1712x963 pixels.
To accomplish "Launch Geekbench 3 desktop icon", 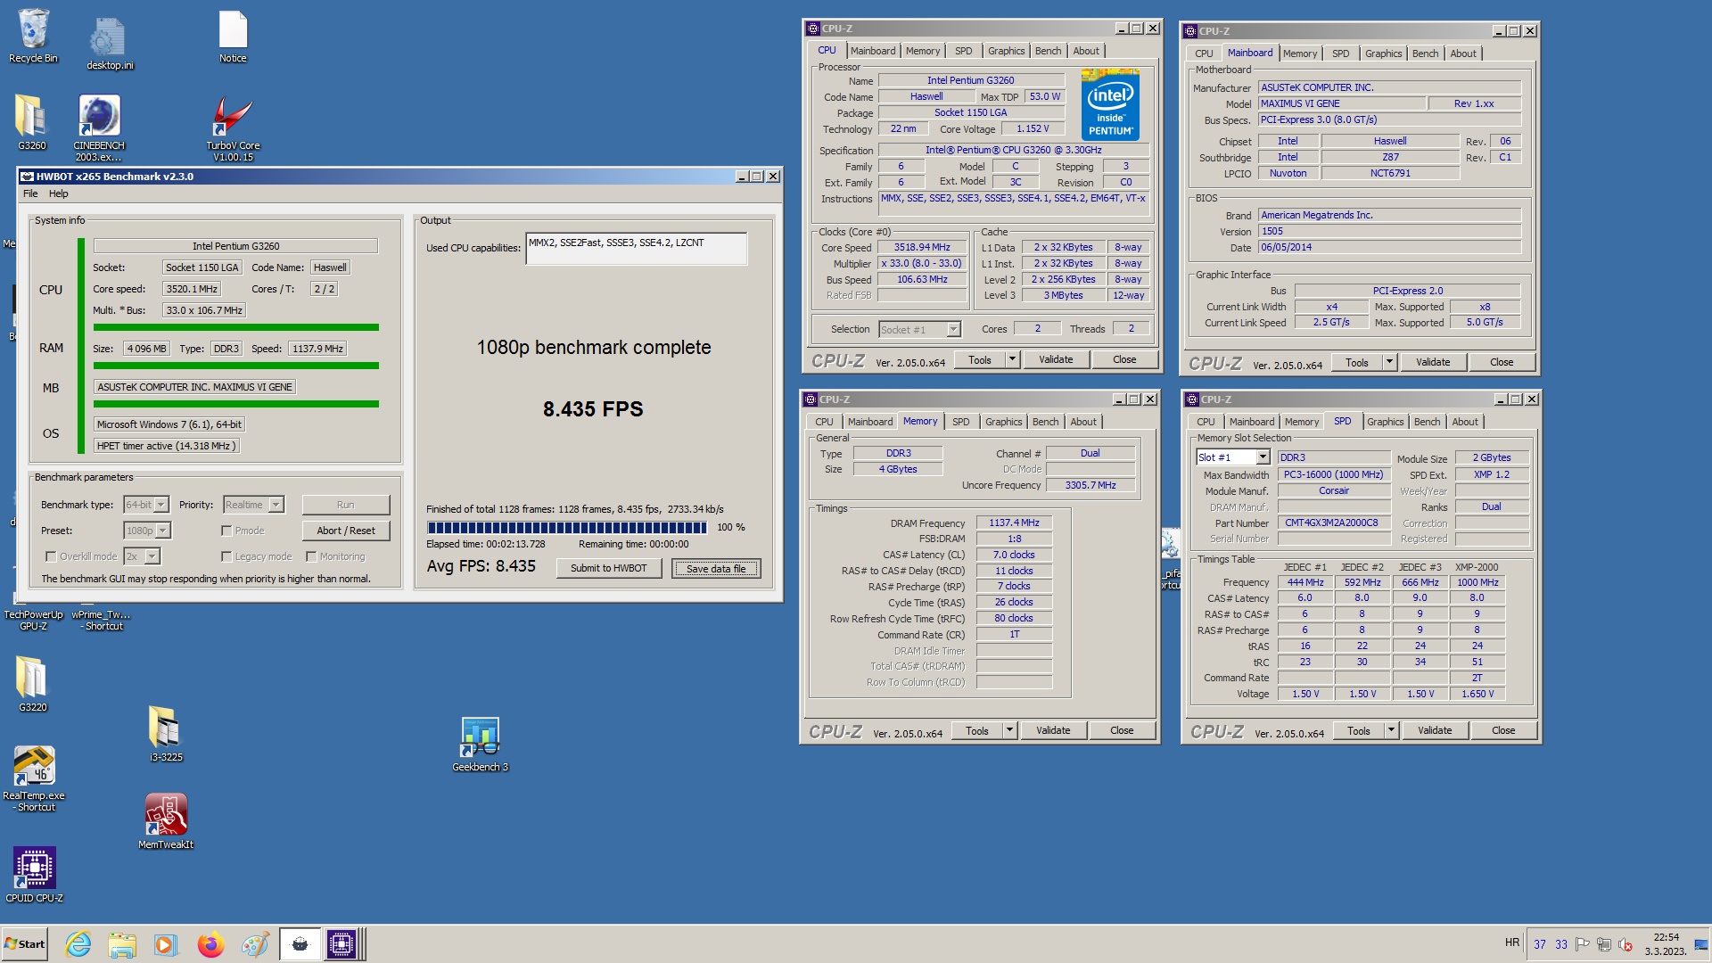I will pos(480,745).
